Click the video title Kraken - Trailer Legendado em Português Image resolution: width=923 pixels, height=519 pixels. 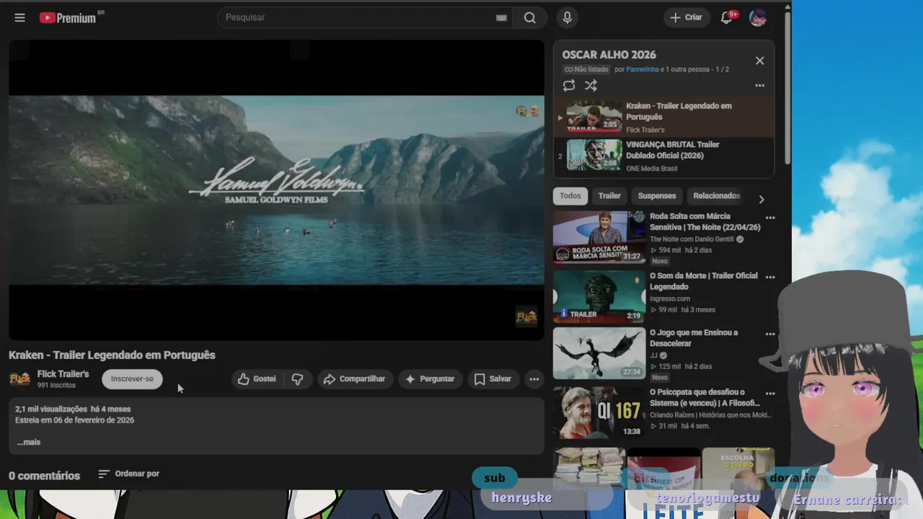112,355
